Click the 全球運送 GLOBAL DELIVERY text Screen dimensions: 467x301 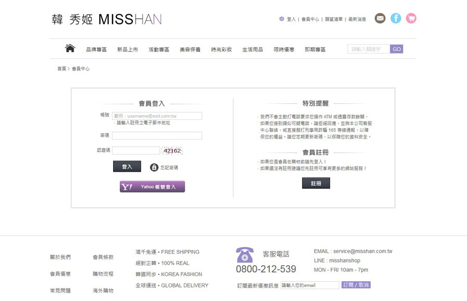172,285
